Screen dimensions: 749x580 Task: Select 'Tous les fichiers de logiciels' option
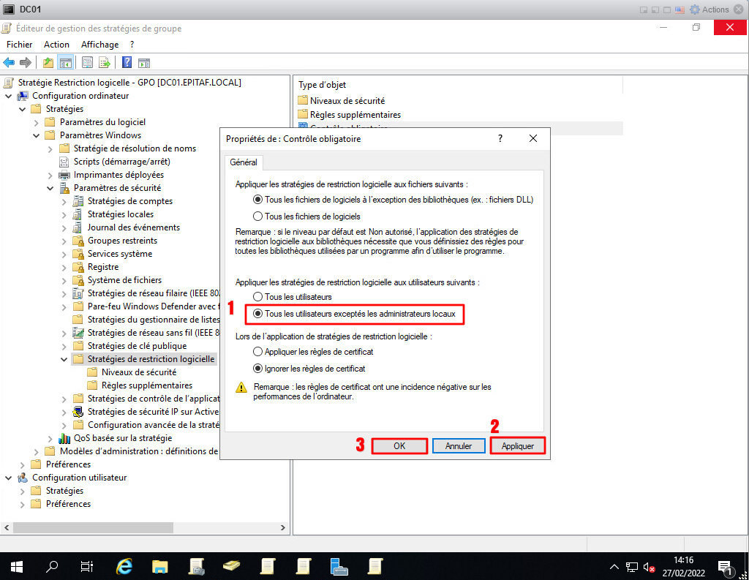tap(257, 216)
